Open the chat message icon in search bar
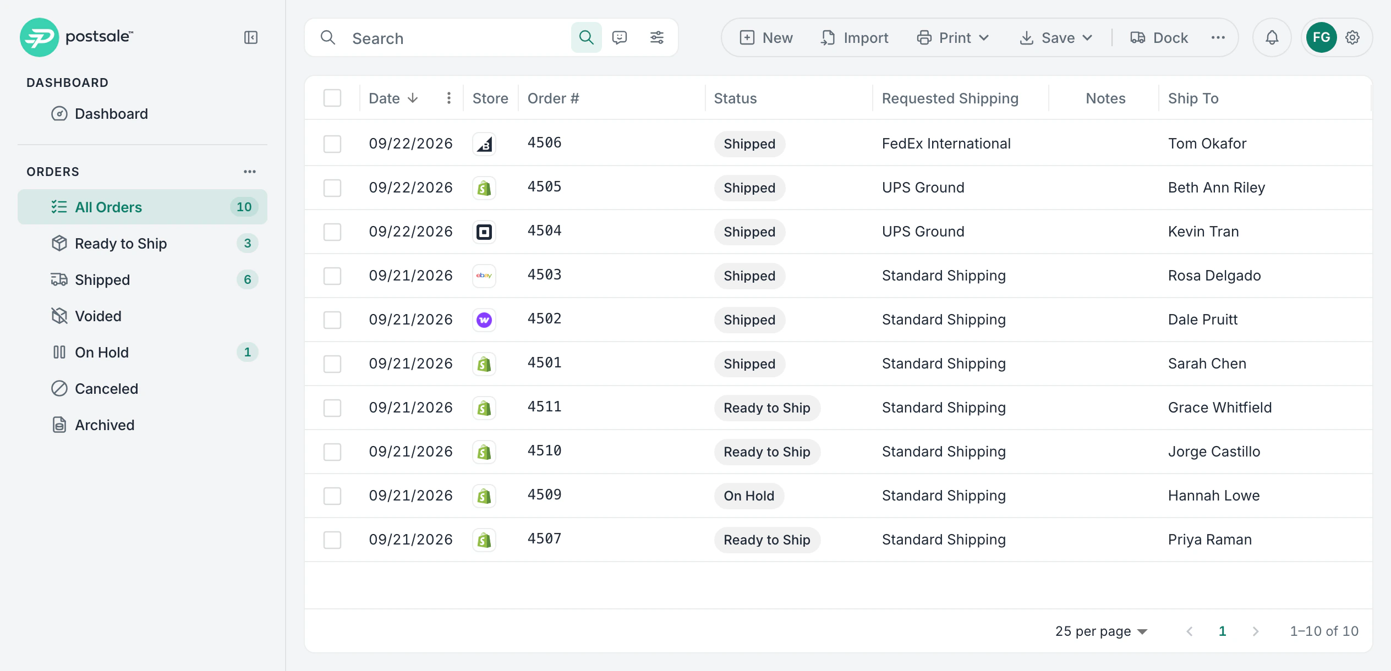 [x=620, y=37]
